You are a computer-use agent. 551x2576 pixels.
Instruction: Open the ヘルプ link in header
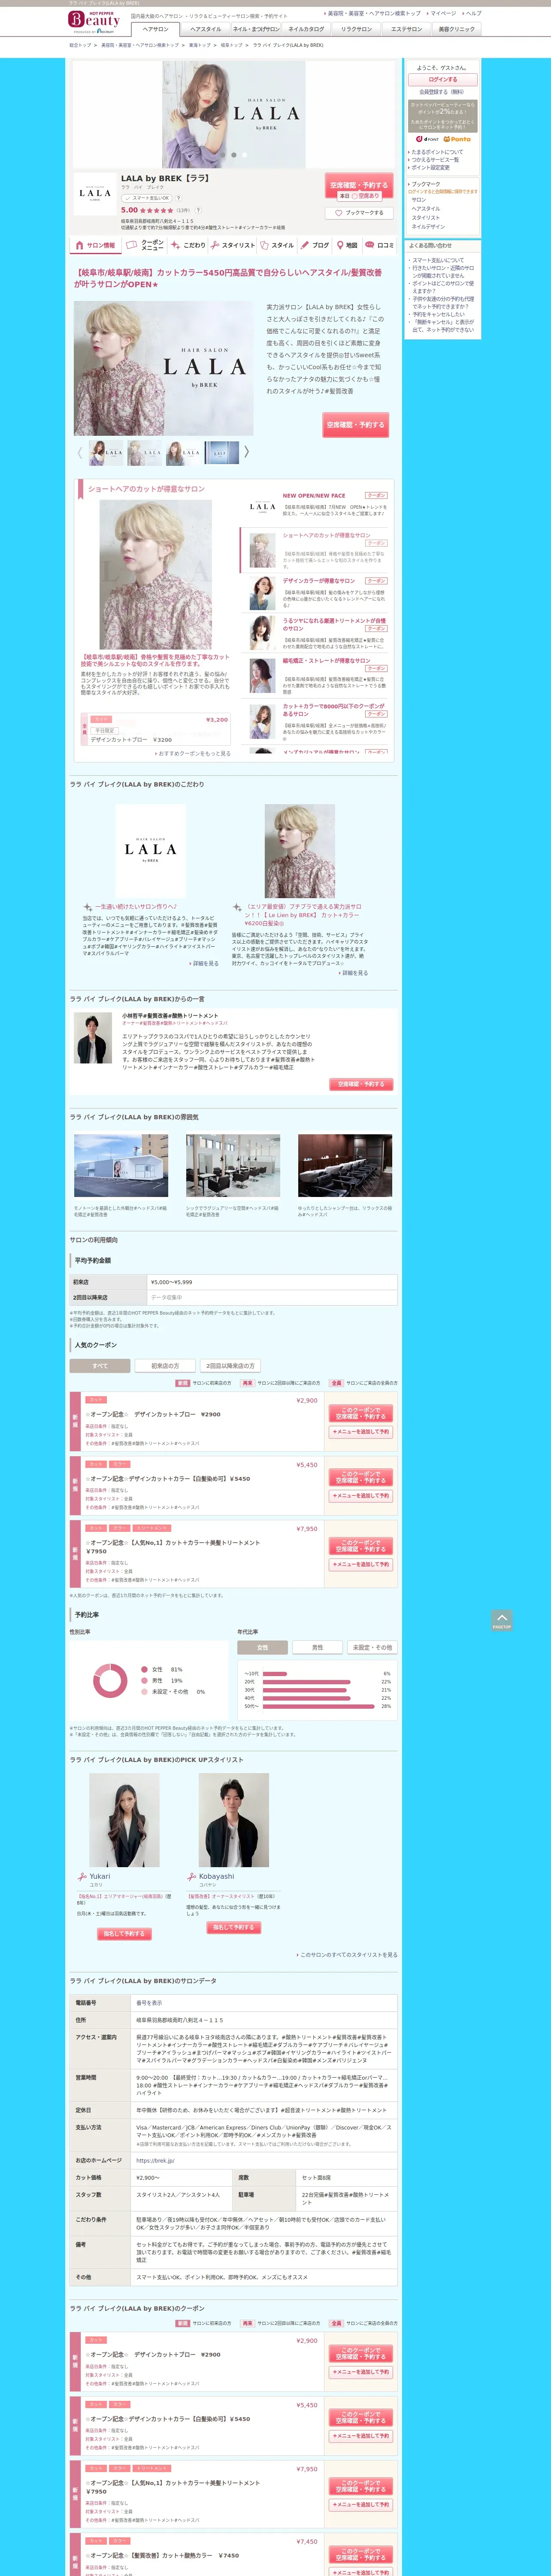coord(472,13)
